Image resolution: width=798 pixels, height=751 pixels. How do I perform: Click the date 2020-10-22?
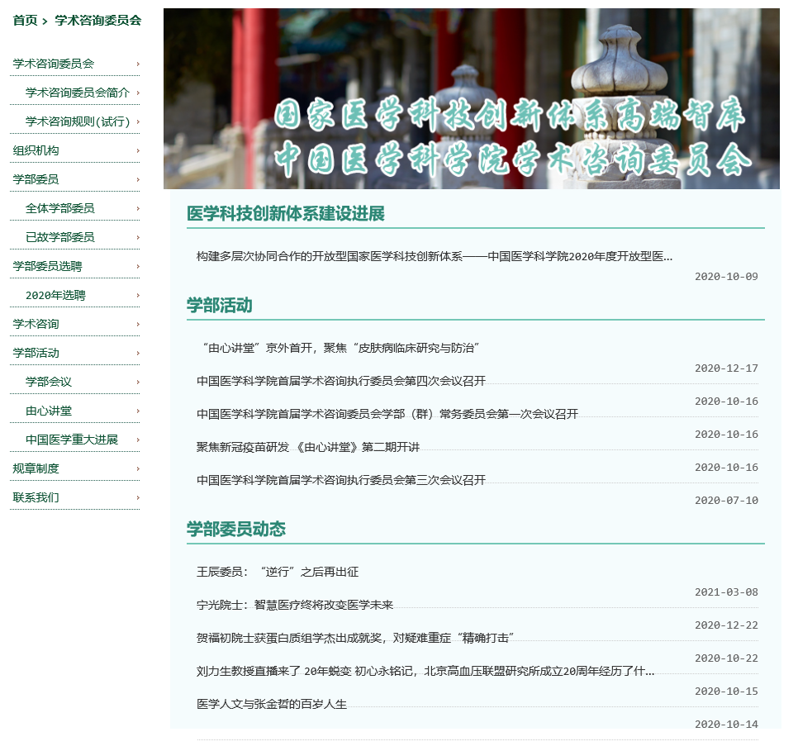pos(726,658)
